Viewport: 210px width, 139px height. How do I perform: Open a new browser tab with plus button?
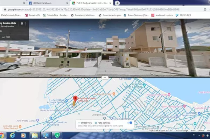(x=117, y=3)
